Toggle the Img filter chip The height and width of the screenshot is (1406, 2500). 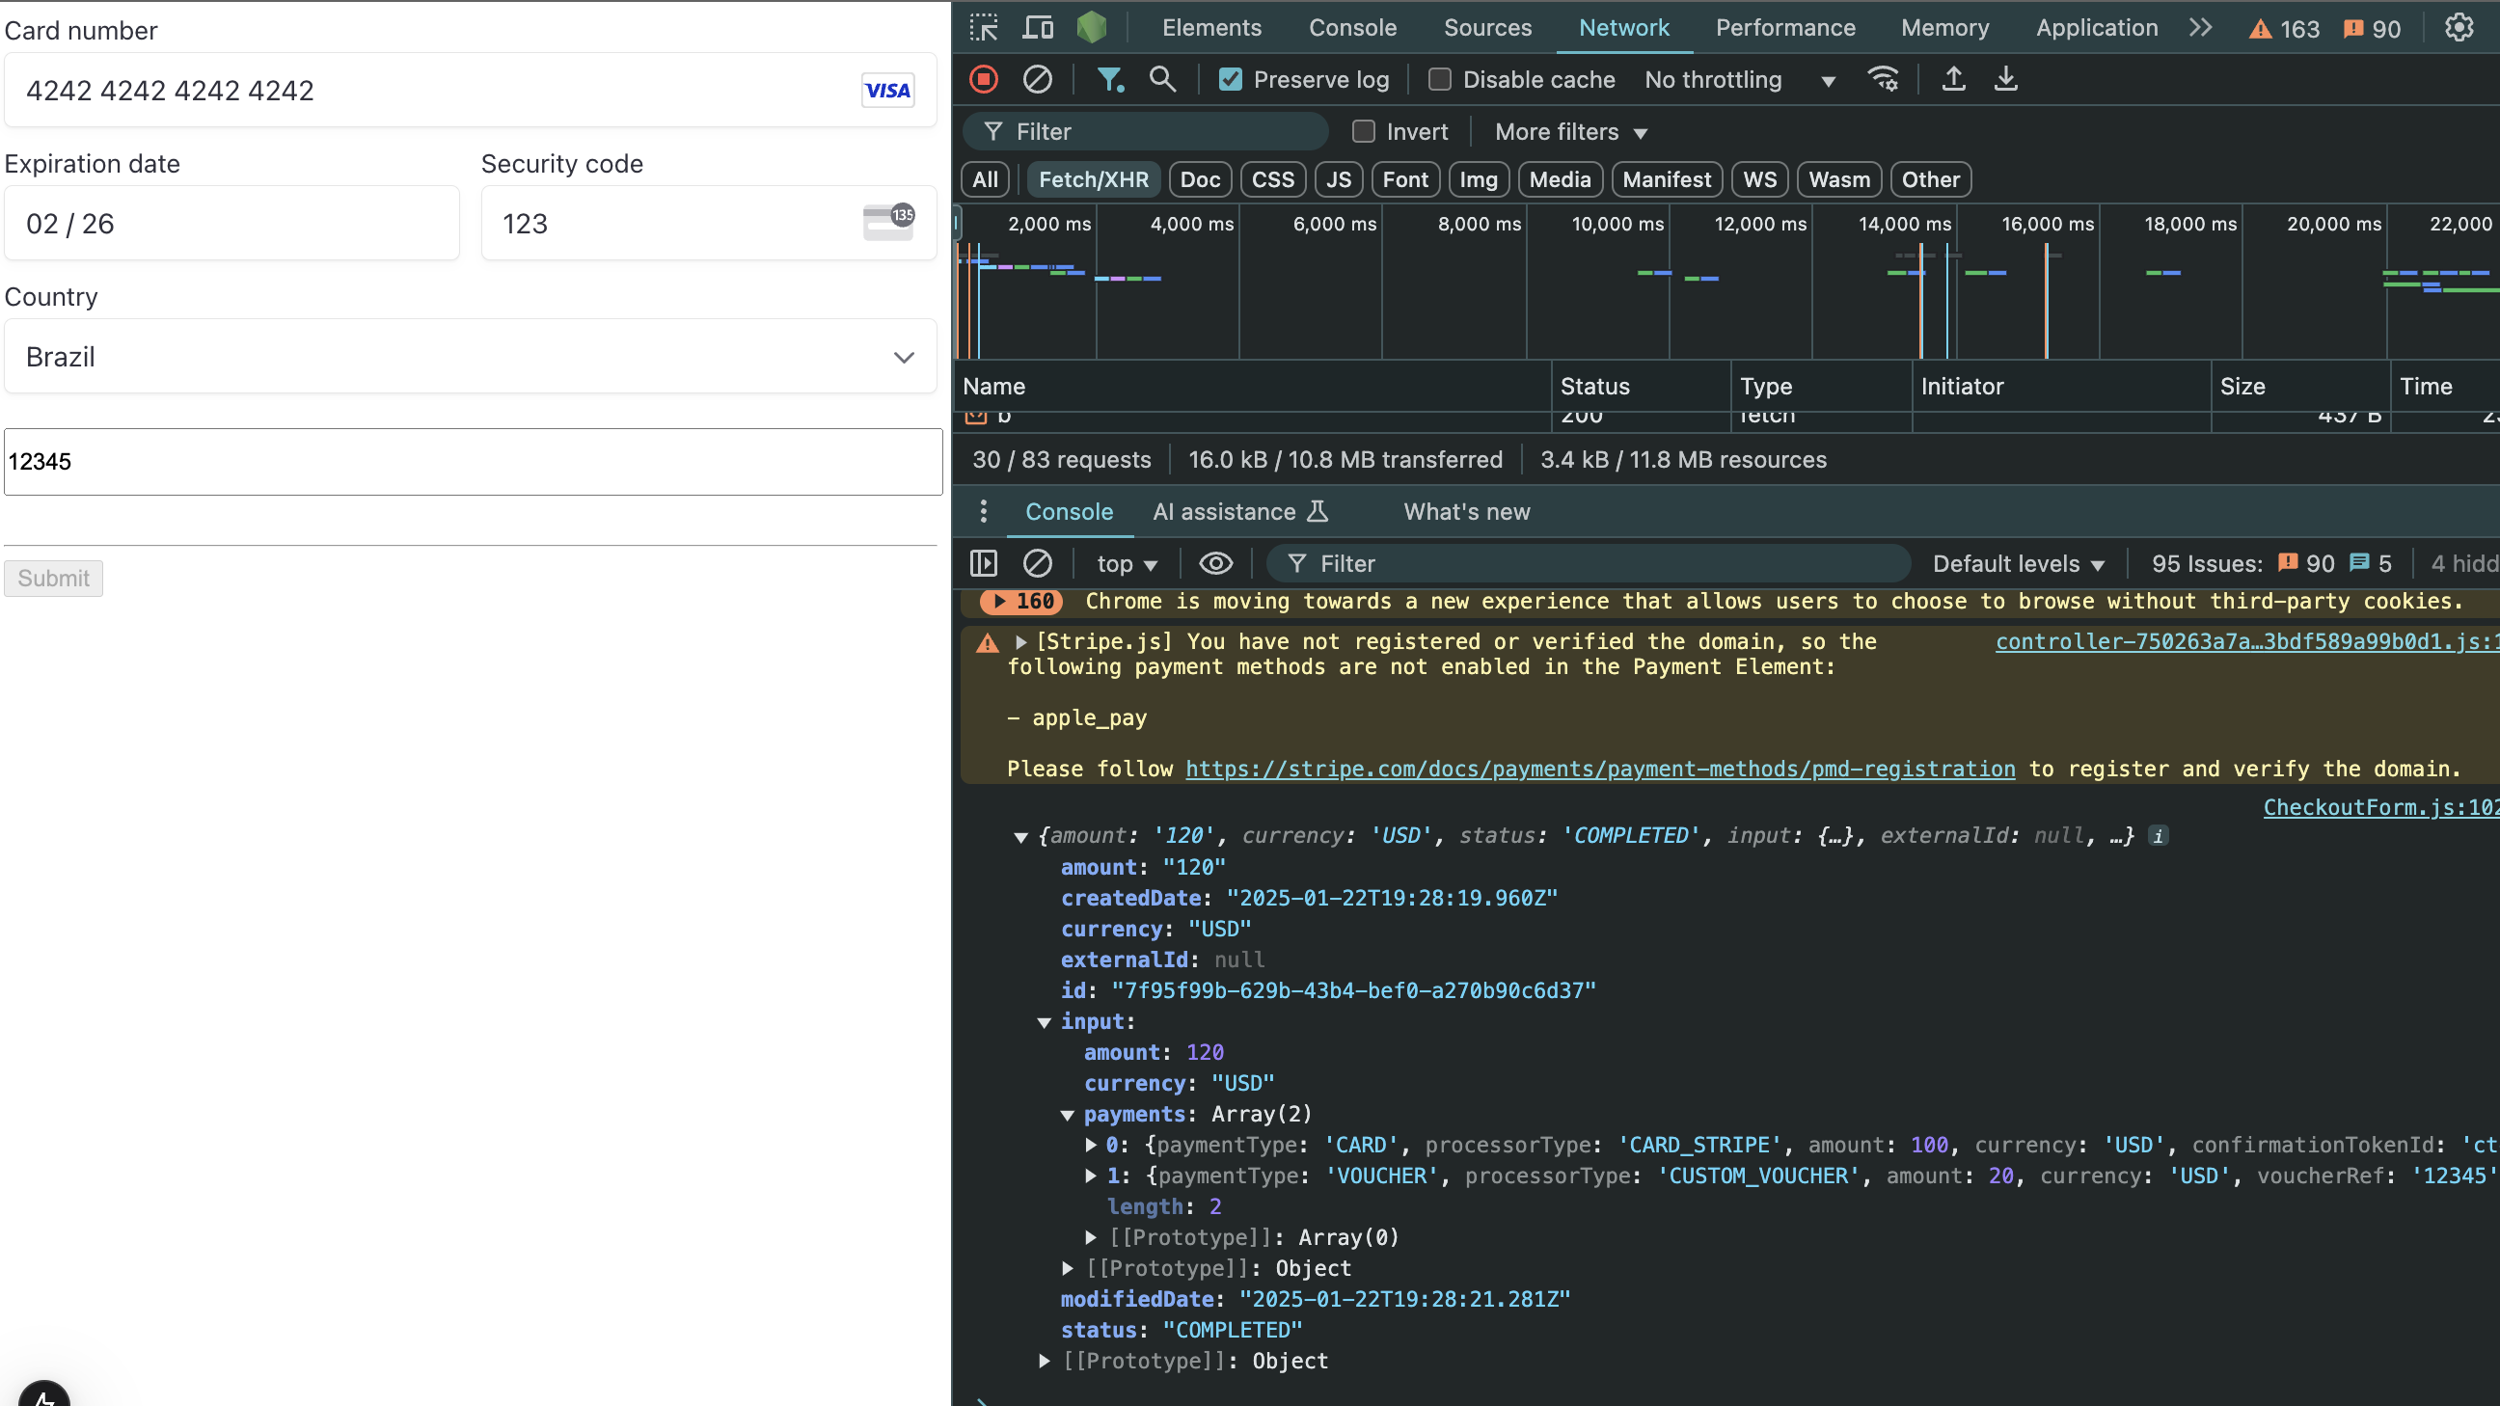[1478, 179]
